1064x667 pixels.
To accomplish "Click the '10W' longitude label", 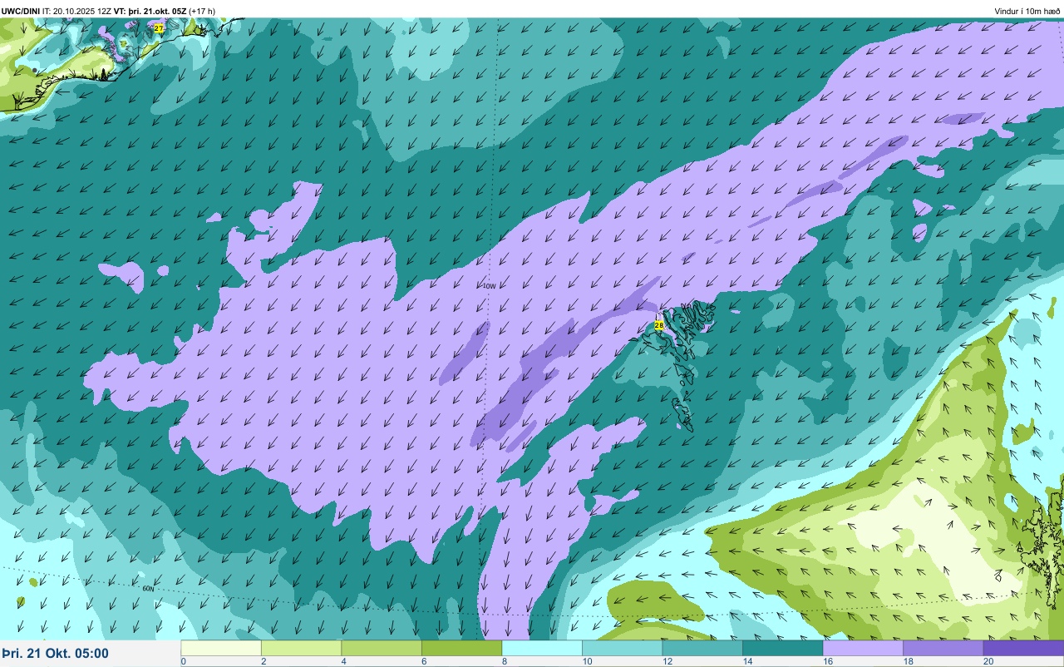I will [x=489, y=286].
